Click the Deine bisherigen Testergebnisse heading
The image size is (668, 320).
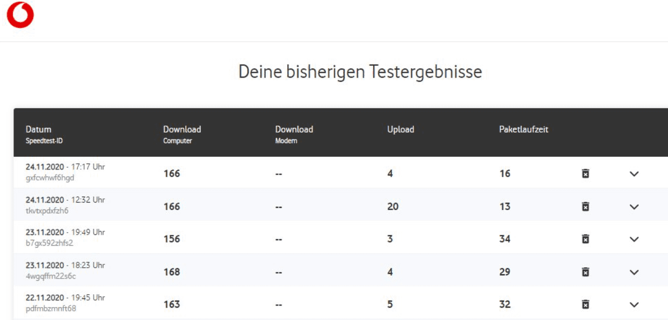pyautogui.click(x=360, y=72)
